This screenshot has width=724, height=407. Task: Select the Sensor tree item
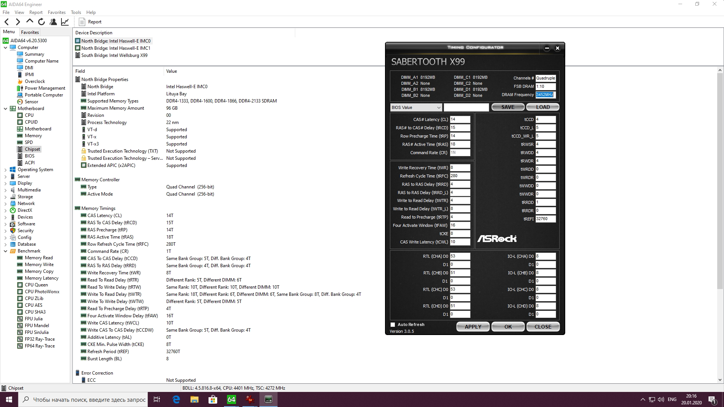[31, 102]
